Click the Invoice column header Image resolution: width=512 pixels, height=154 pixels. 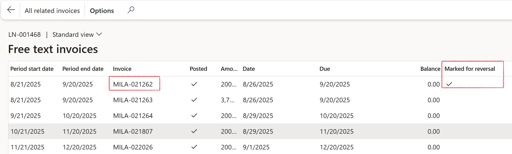point(122,69)
